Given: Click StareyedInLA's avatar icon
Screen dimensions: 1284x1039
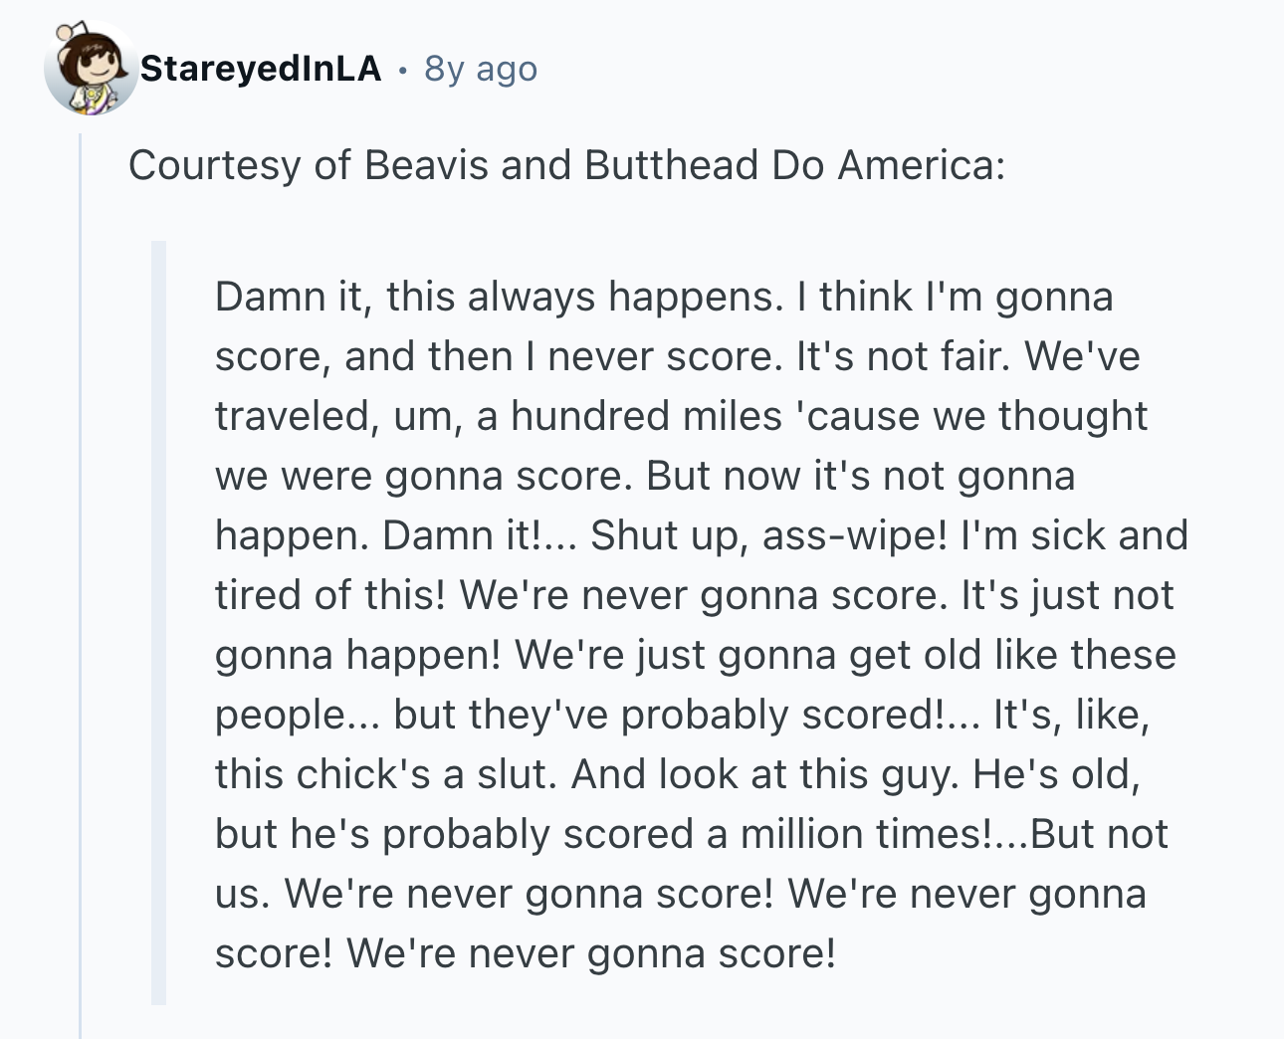Looking at the screenshot, I should coord(91,68).
